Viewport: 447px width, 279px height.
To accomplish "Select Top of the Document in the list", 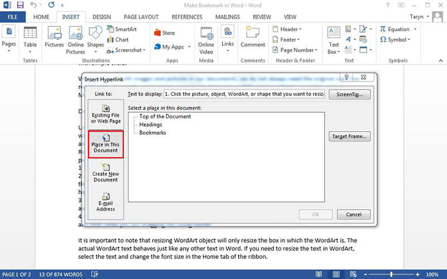I will pyautogui.click(x=165, y=117).
